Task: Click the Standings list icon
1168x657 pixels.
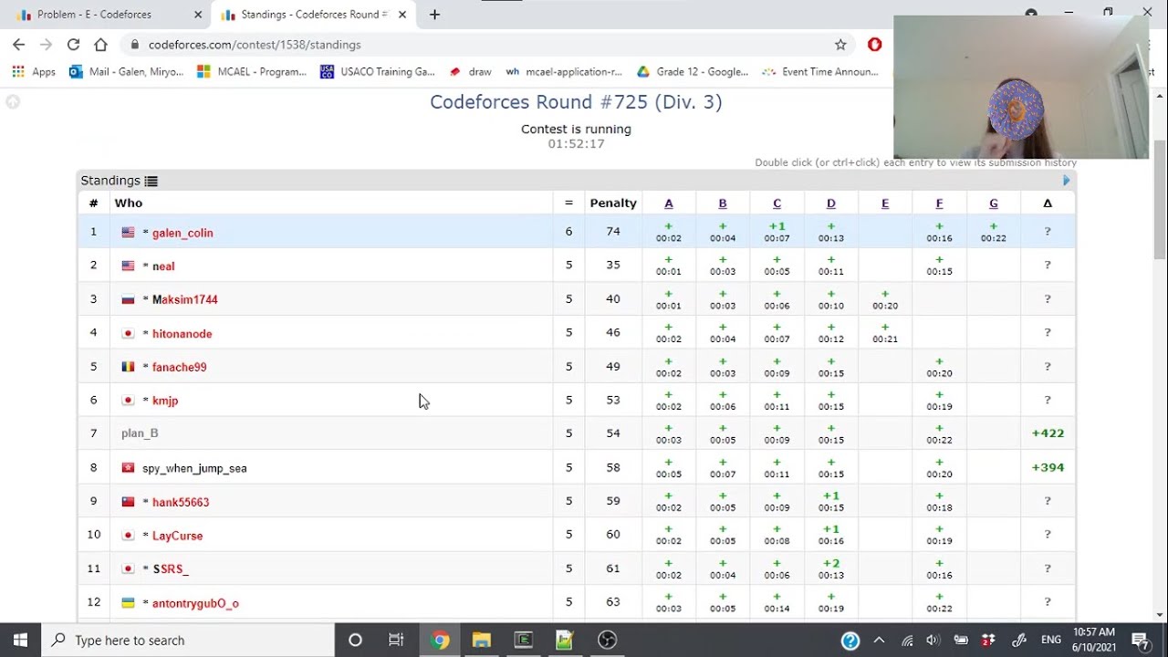Action: pyautogui.click(x=151, y=181)
